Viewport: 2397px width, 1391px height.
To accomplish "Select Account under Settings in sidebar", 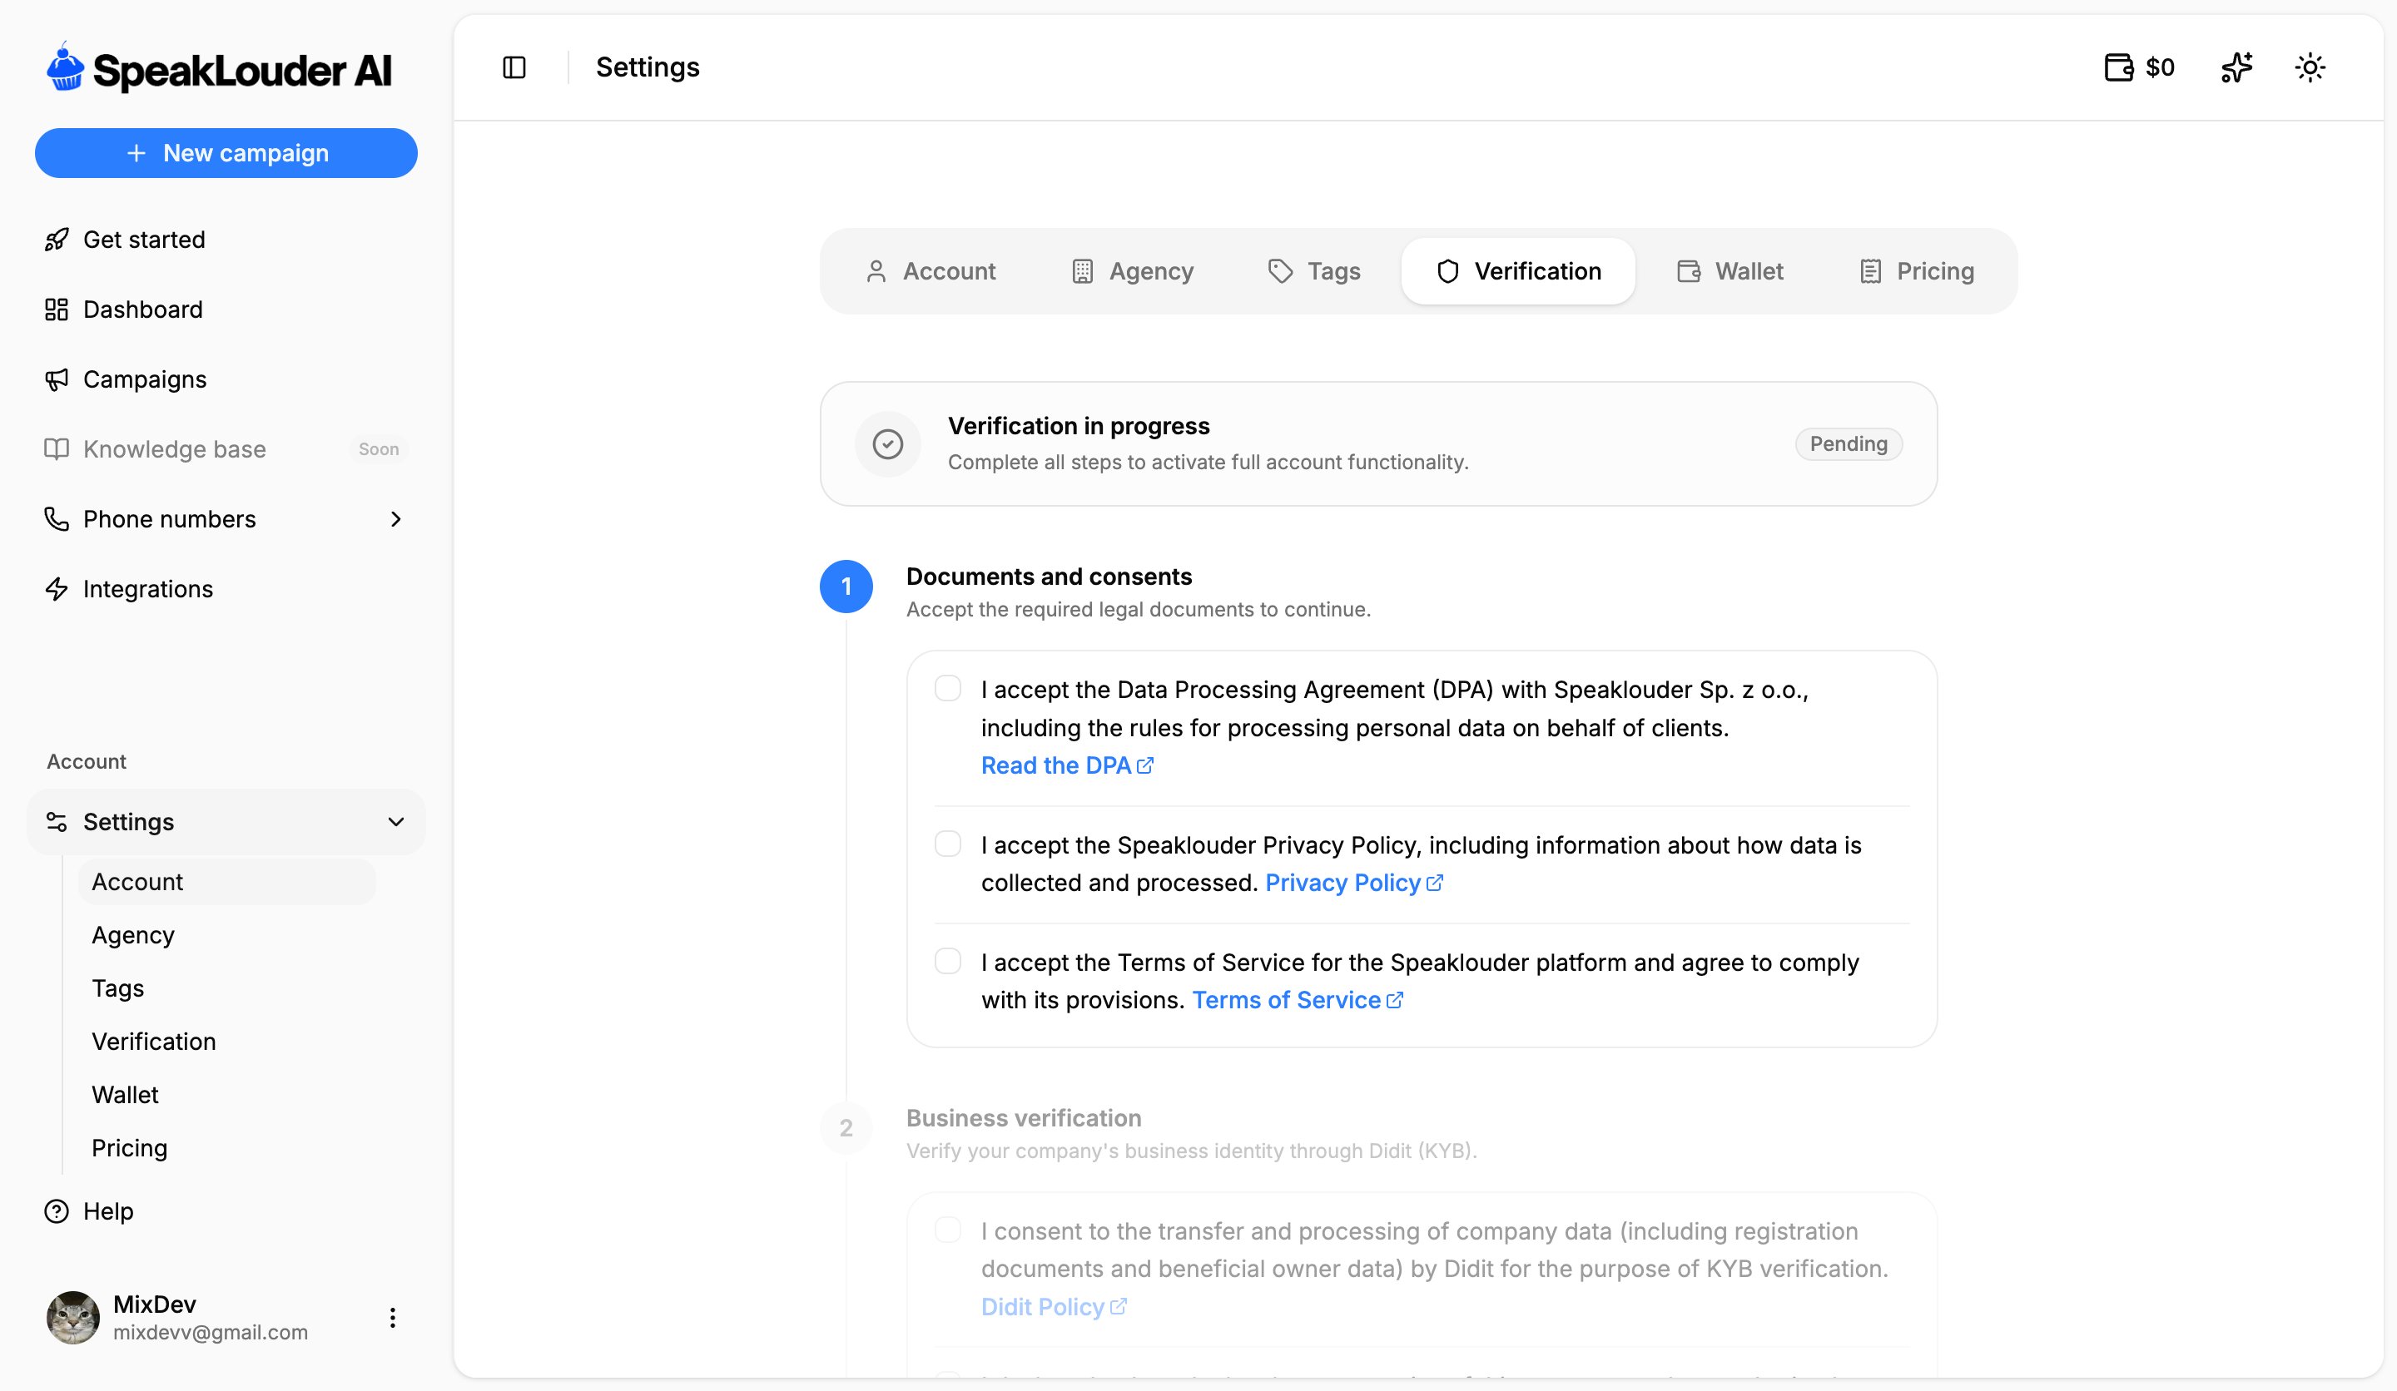I will [x=226, y=881].
